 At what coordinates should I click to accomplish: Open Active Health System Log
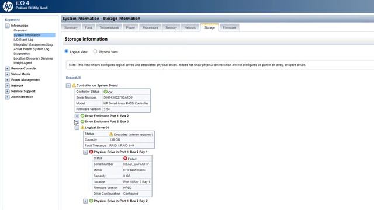click(x=31, y=49)
